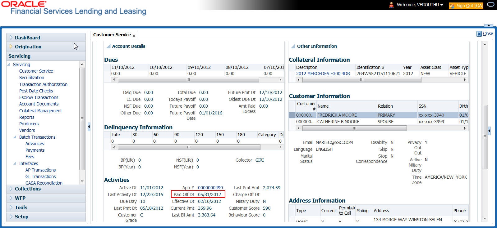Collapse the Batch Transactions tree node
The height and width of the screenshot is (228, 497).
tap(15, 137)
